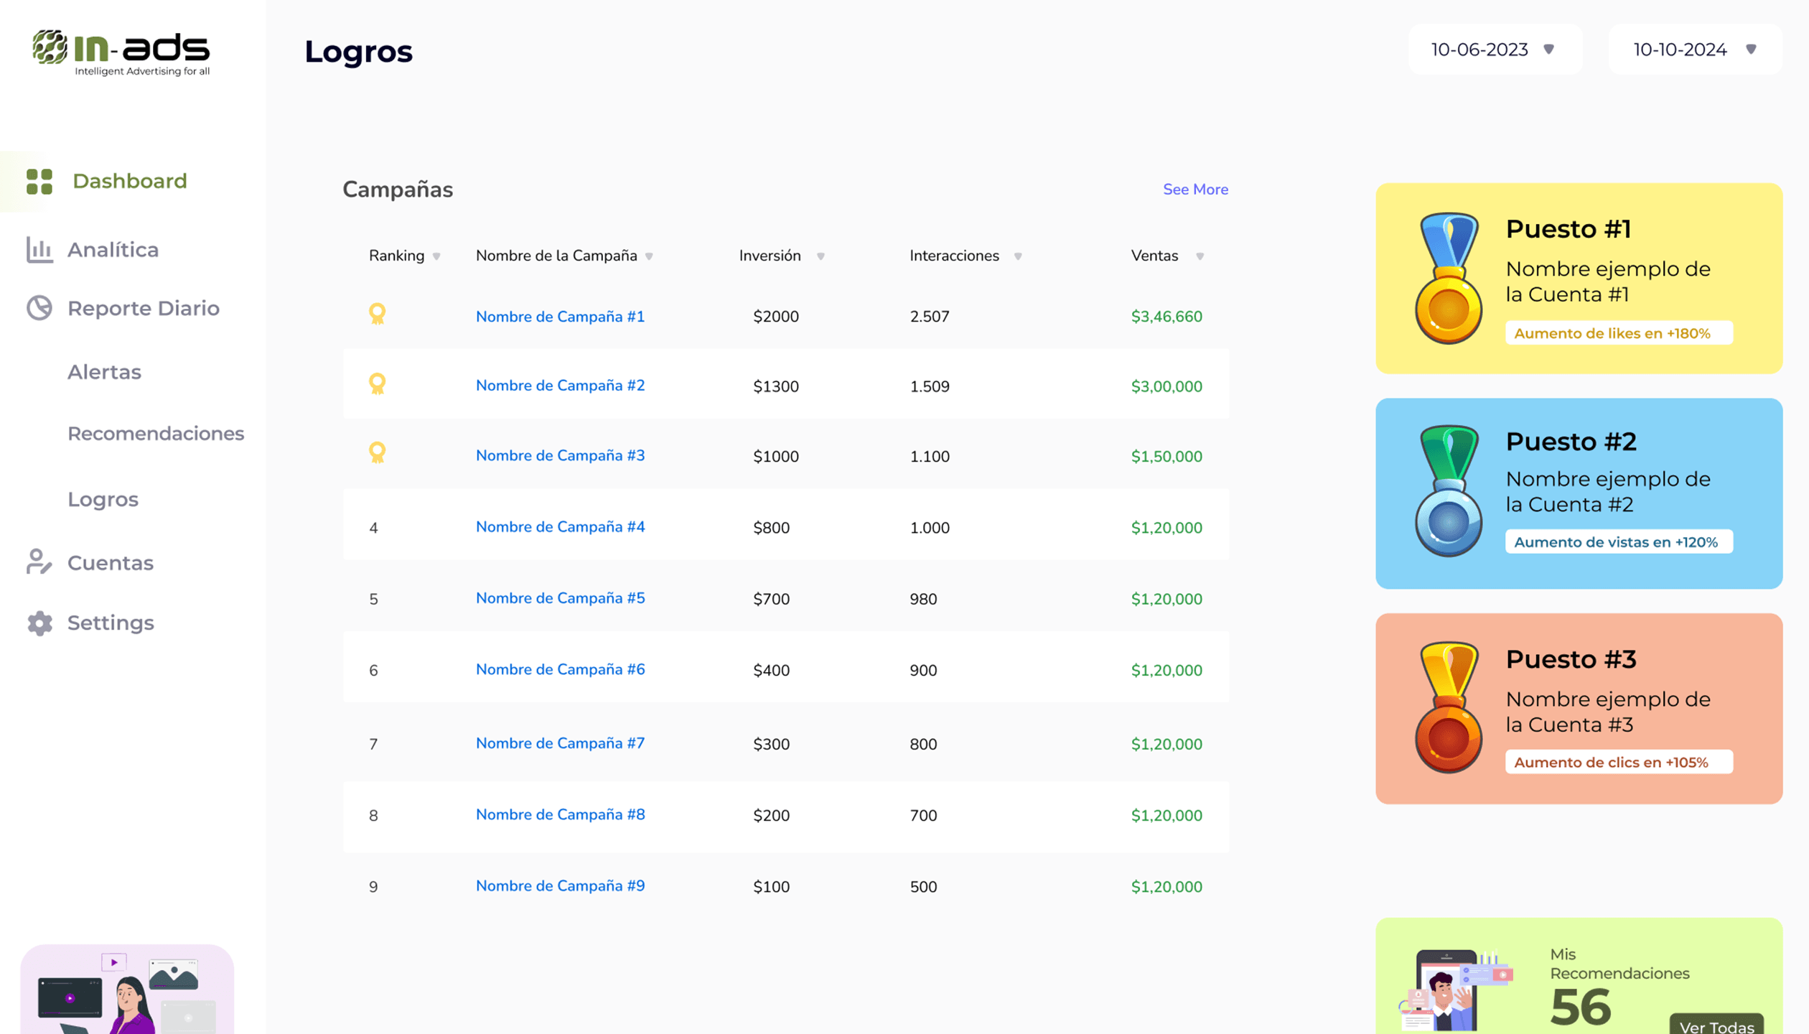Open the 10-10-2024 end date dropdown
The height and width of the screenshot is (1034, 1809).
(1695, 50)
